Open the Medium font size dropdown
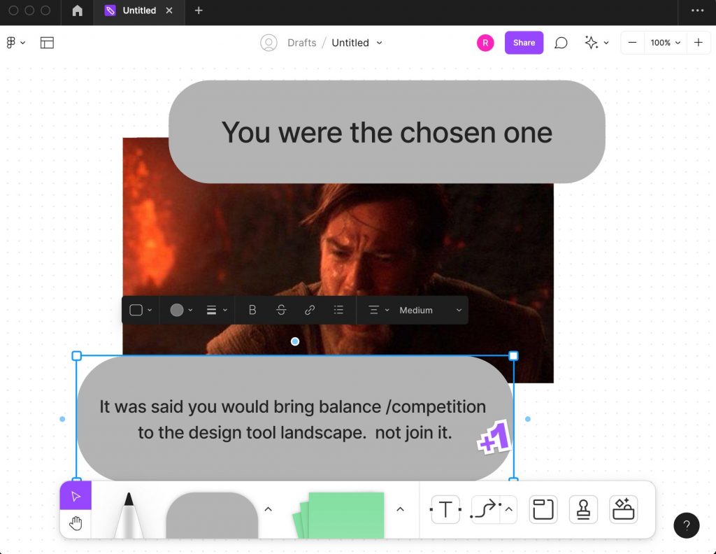716x554 pixels. click(x=431, y=310)
